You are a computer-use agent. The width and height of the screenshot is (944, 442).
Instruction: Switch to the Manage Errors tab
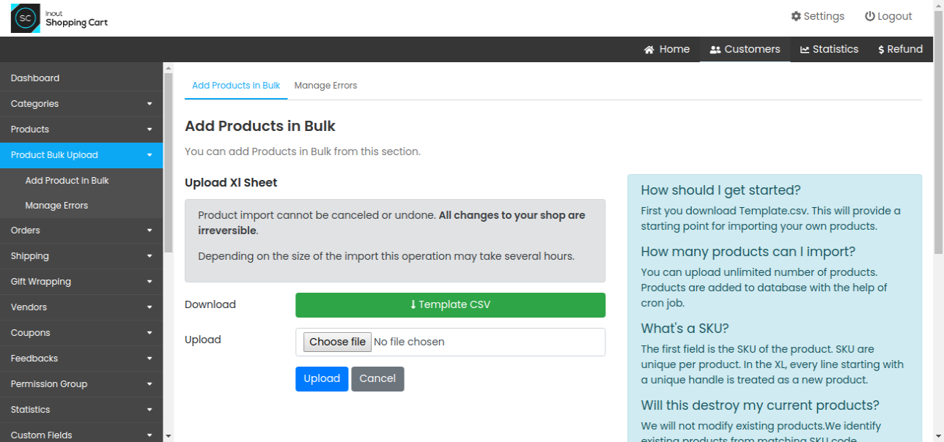[x=325, y=86]
